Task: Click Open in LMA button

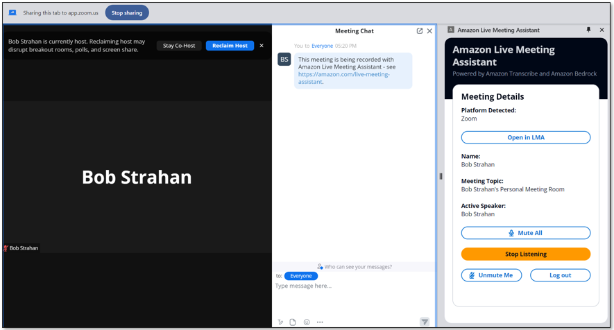Action: [x=526, y=137]
